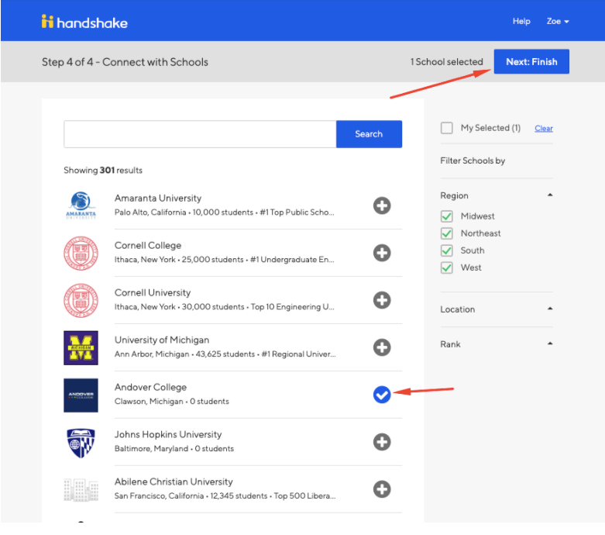Collapse the Region filter section

coord(550,195)
